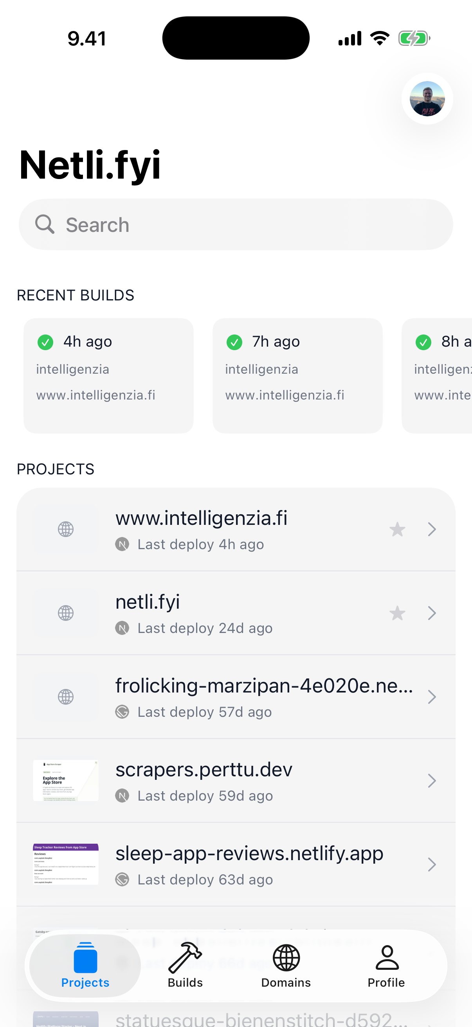Screen dimensions: 472x1027
Task: Tap the Domains globe icon
Action: click(x=286, y=958)
